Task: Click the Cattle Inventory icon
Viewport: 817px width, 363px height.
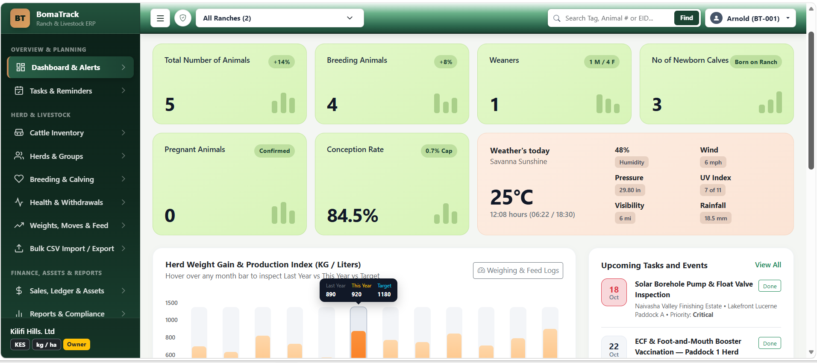Action: pyautogui.click(x=19, y=132)
